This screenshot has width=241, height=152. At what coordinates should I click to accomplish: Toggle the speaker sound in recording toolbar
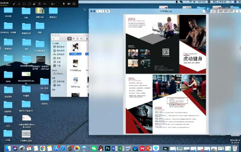(x=69, y=4)
